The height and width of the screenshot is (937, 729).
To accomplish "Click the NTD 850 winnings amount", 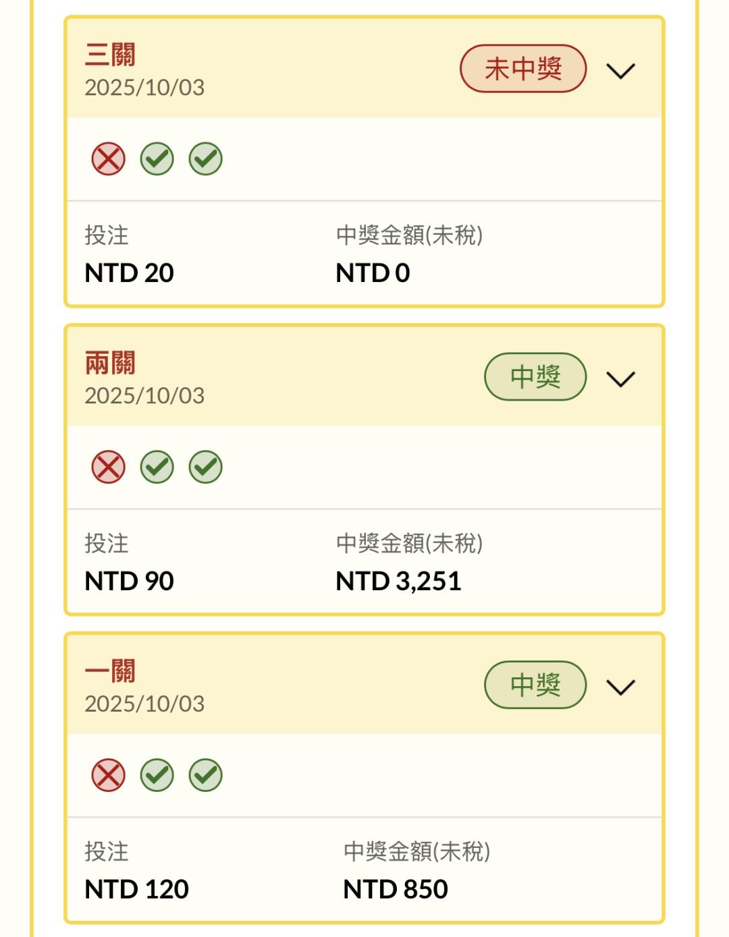I will point(396,889).
